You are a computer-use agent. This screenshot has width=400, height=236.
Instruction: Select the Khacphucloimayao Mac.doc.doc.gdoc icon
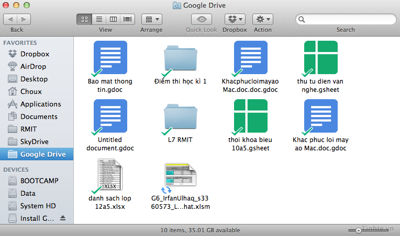pos(250,57)
